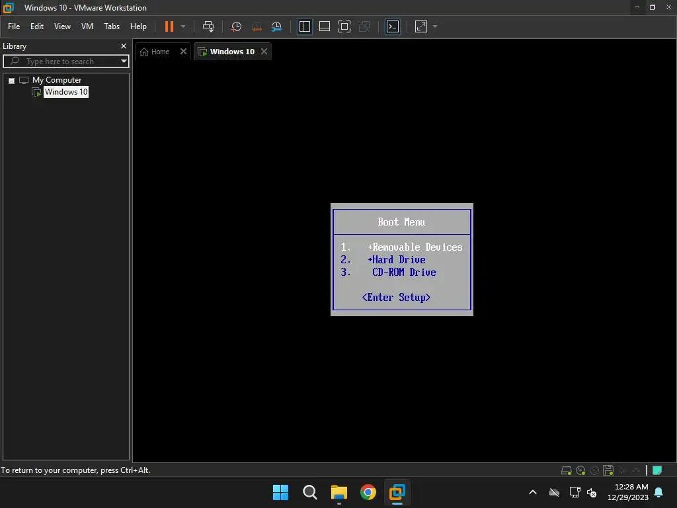Viewport: 677px width, 508px height.
Task: Select Windows 10 VM in library
Action: pyautogui.click(x=66, y=92)
